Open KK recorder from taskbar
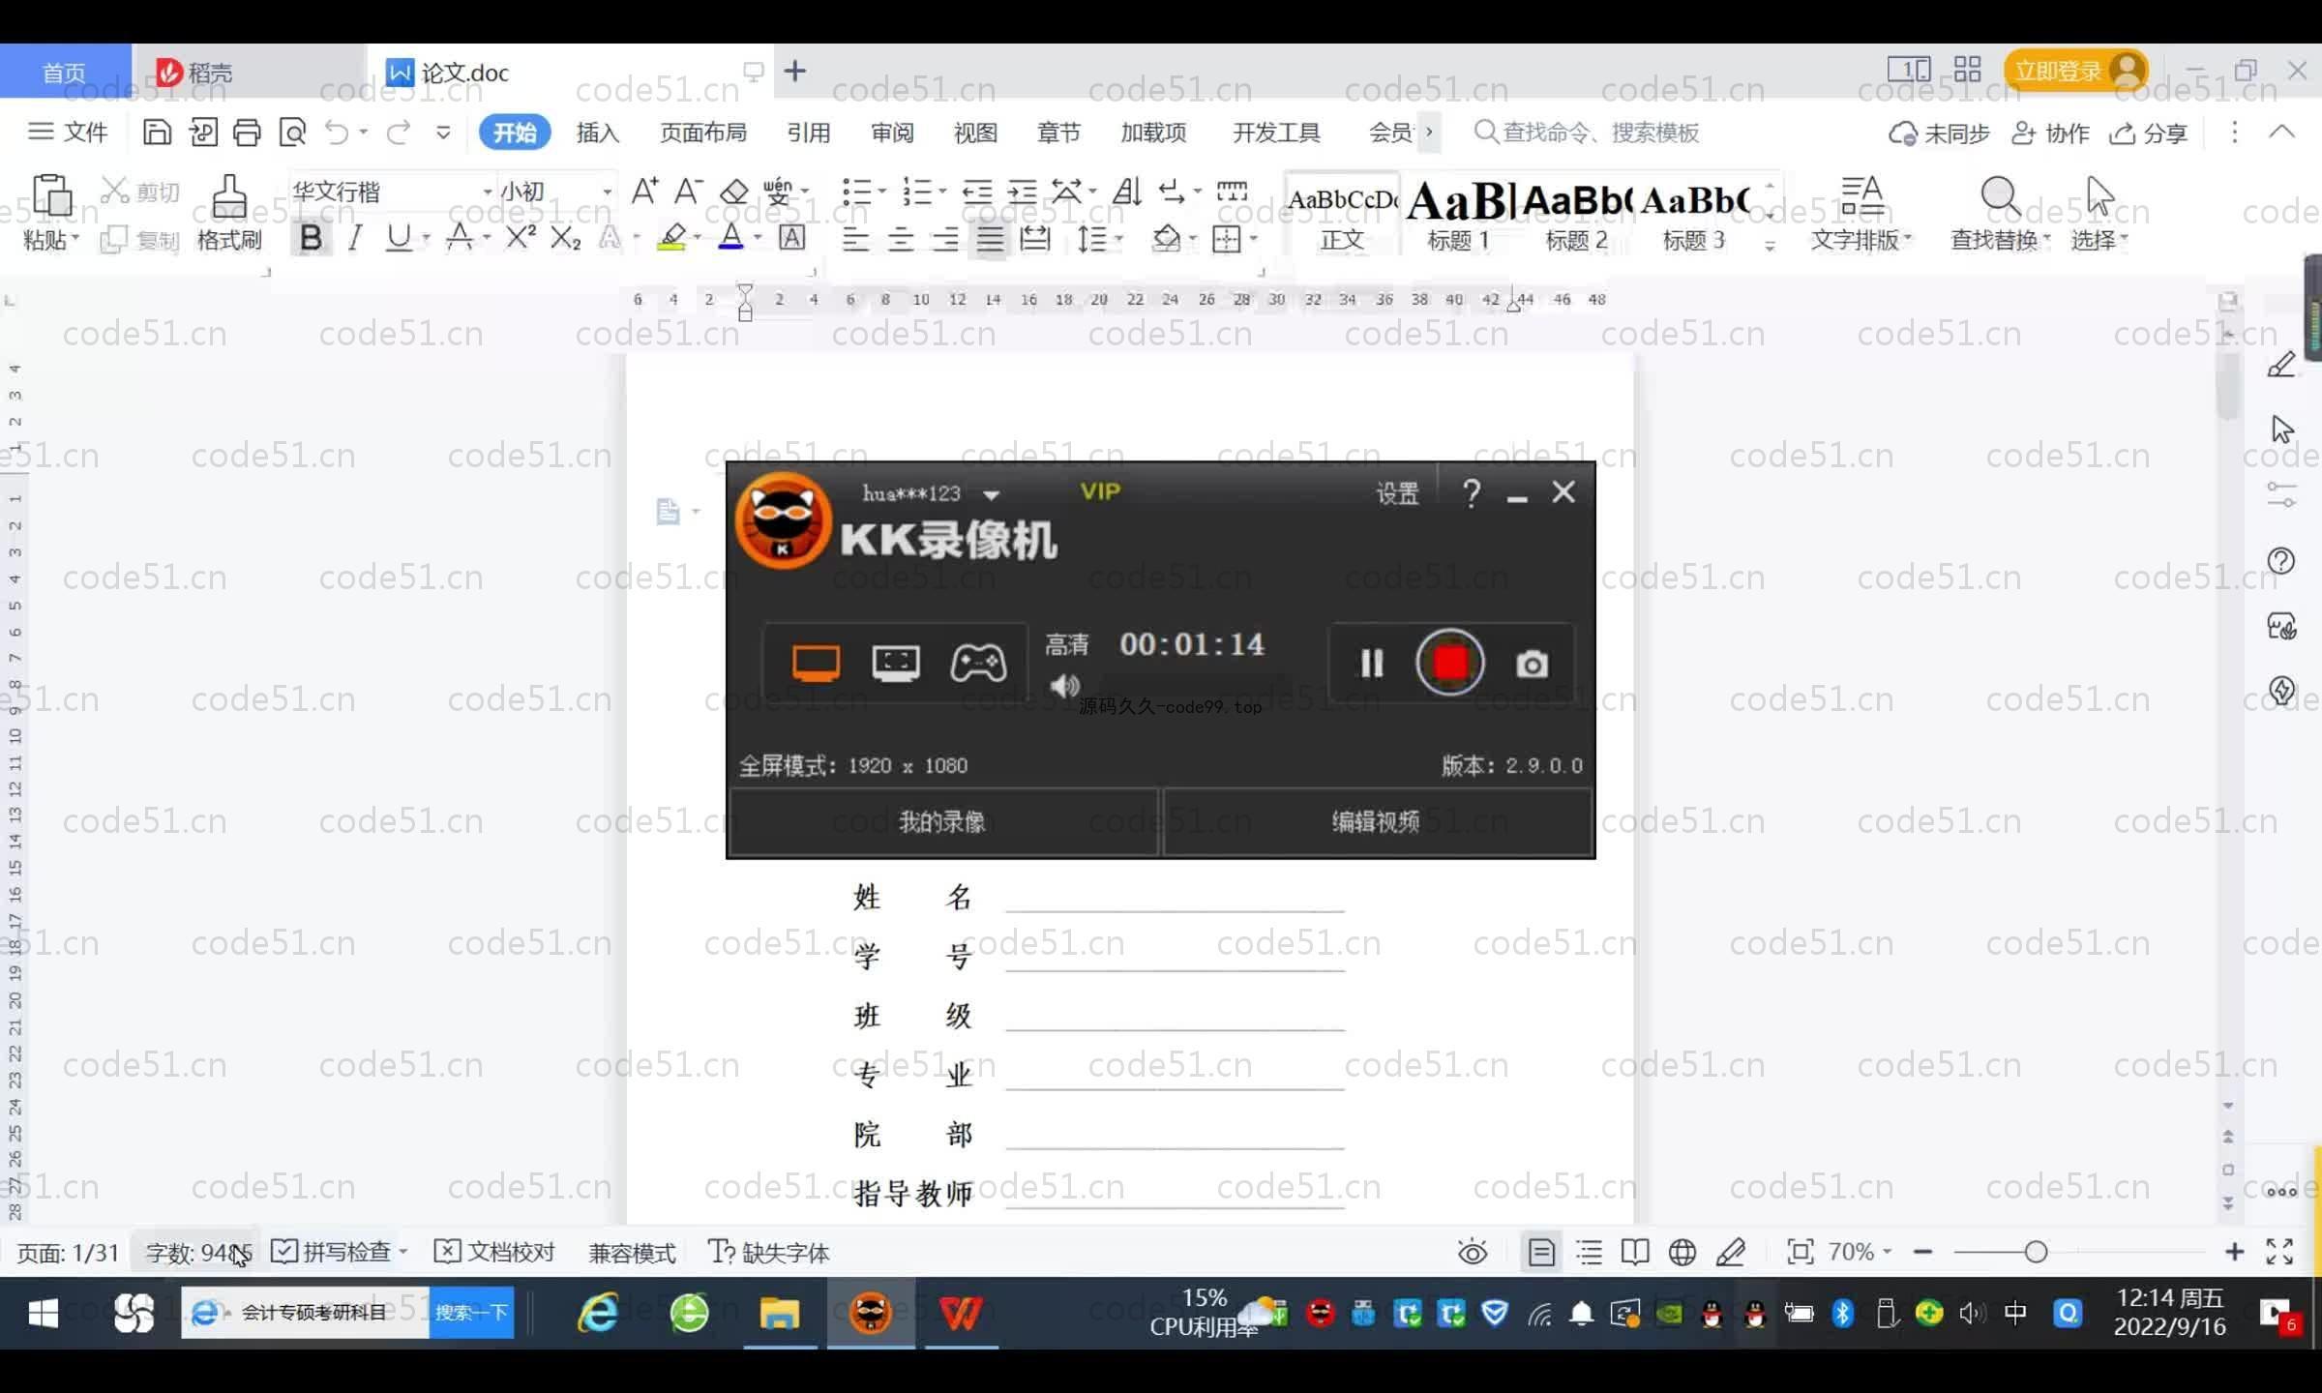This screenshot has width=2322, height=1393. tap(870, 1313)
